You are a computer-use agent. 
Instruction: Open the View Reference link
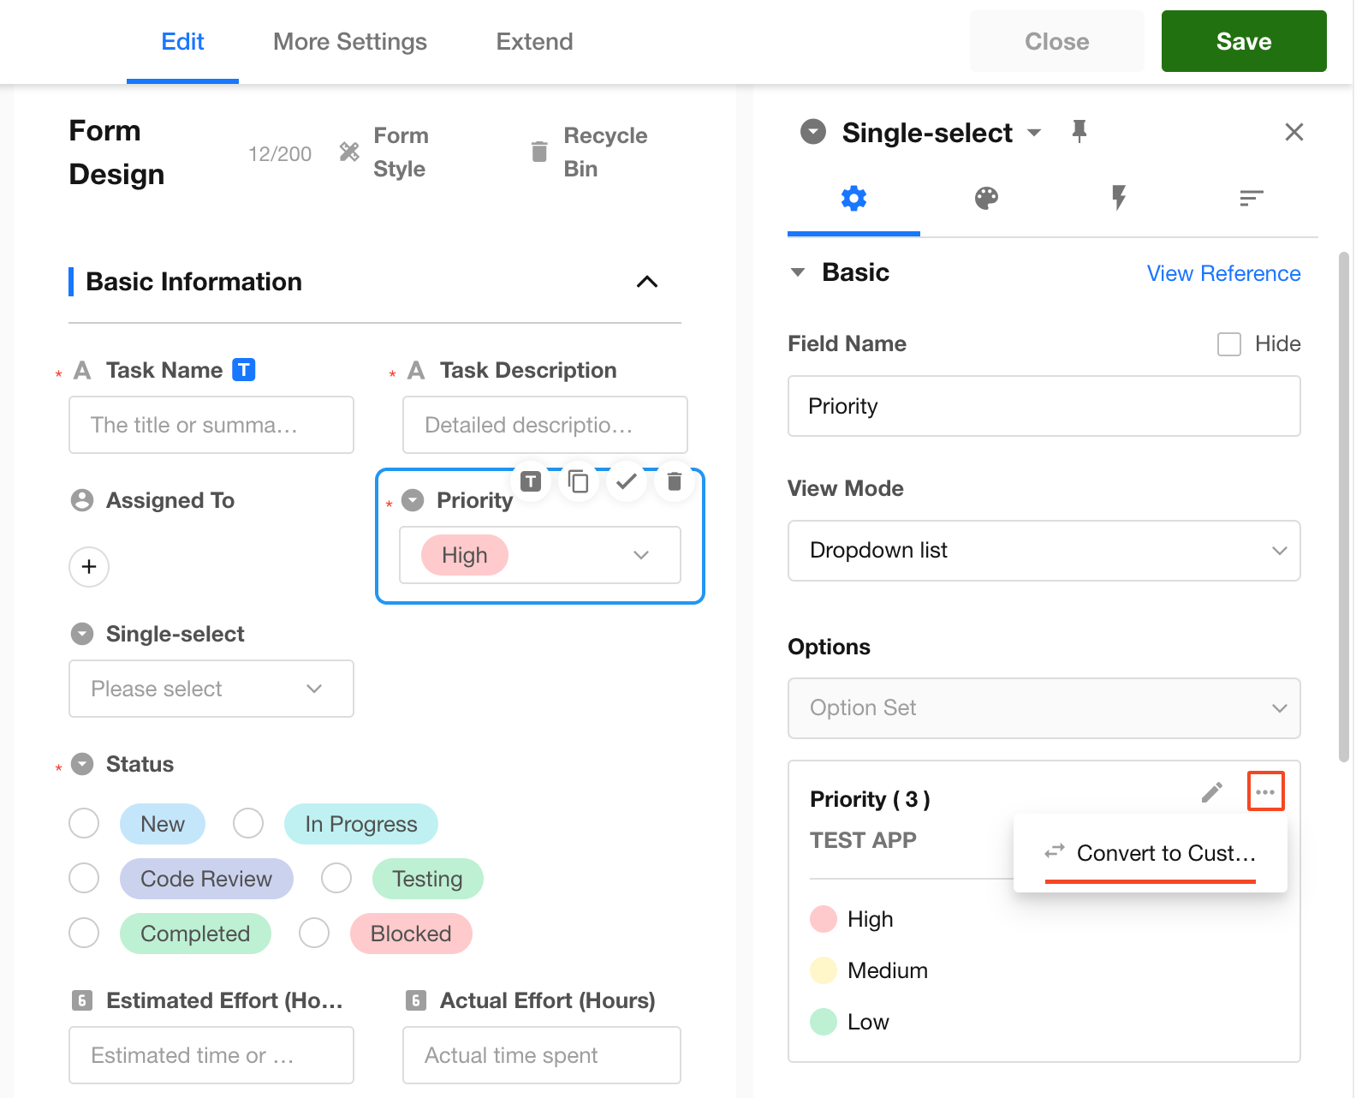1222,273
